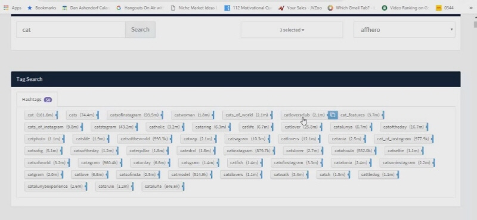
Task: Open the Which Gmail Tab bookmark
Action: pyautogui.click(x=352, y=8)
